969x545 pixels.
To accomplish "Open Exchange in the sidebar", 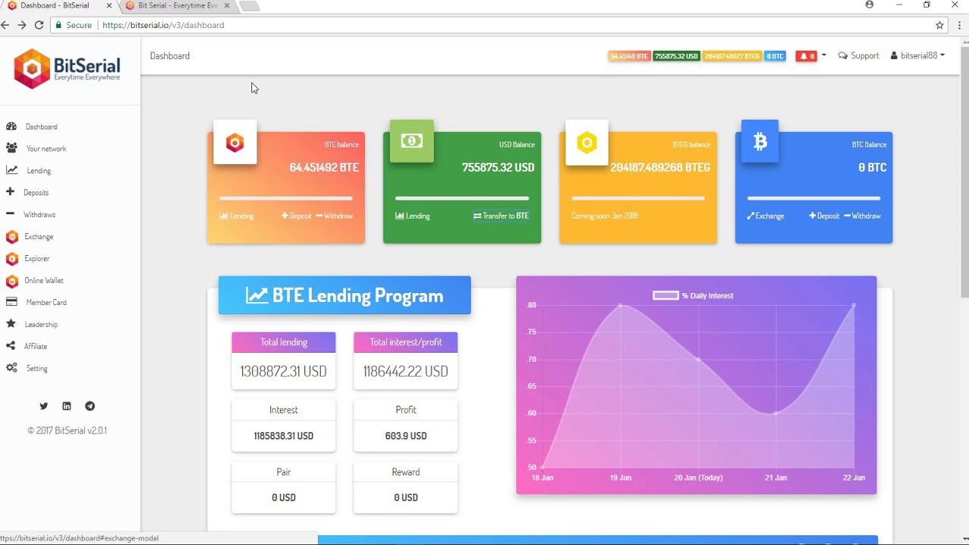I will (x=39, y=237).
